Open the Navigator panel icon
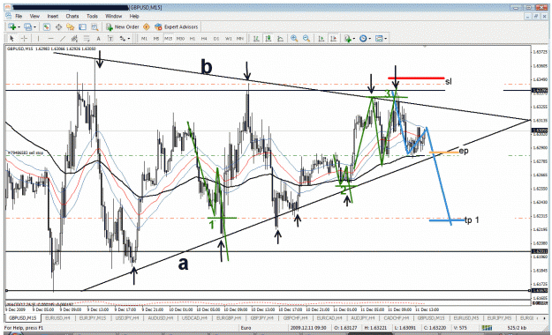Image resolution: width=552 pixels, height=335 pixels. pyautogui.click(x=71, y=26)
